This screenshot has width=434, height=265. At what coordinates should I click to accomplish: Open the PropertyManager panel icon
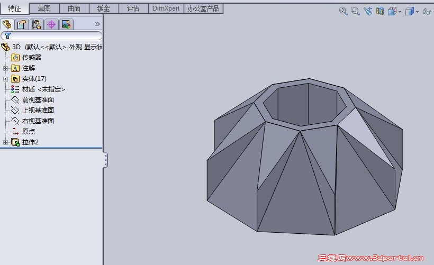coord(22,24)
